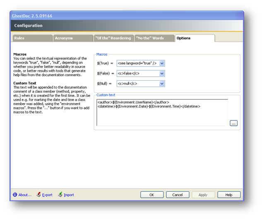Expand the $(False) macro dropdown arrow

coord(162,74)
